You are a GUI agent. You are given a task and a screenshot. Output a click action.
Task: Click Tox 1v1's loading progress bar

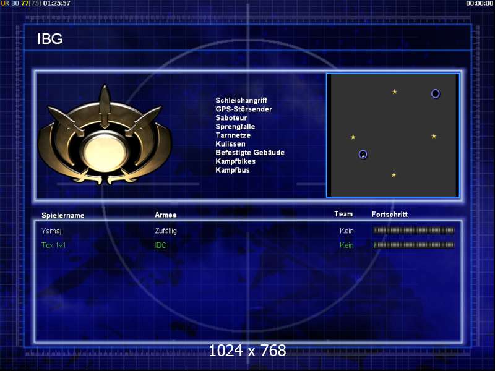click(414, 245)
